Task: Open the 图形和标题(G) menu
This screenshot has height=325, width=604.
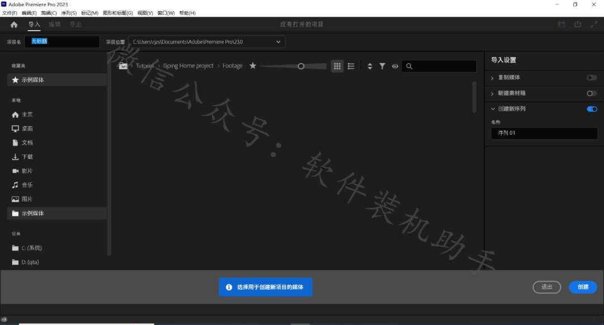Action: pos(118,13)
